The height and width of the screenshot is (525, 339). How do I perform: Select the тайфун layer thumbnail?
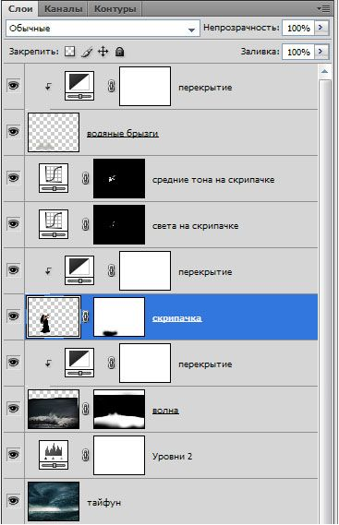pyautogui.click(x=54, y=502)
